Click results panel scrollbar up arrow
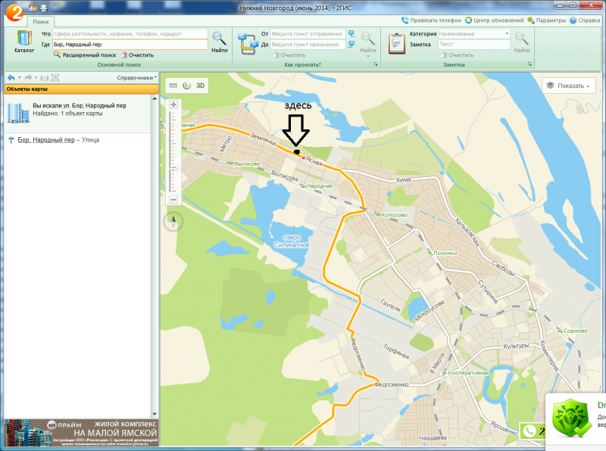The height and width of the screenshot is (451, 606). pos(155,98)
